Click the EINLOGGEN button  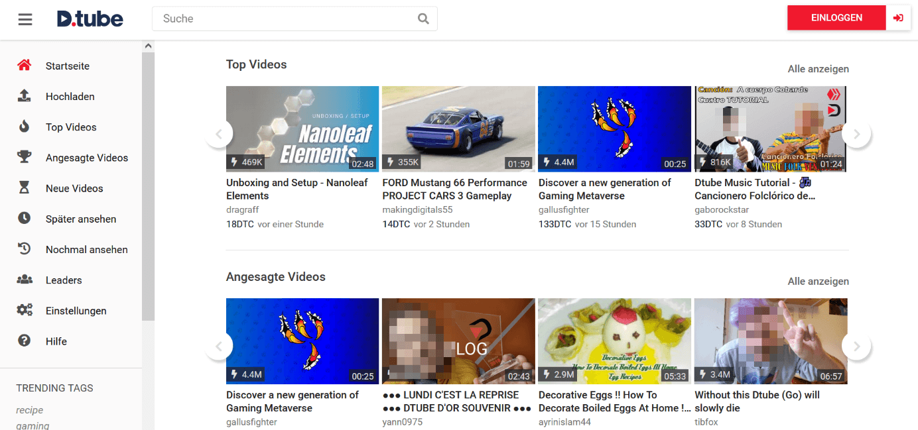tap(836, 18)
